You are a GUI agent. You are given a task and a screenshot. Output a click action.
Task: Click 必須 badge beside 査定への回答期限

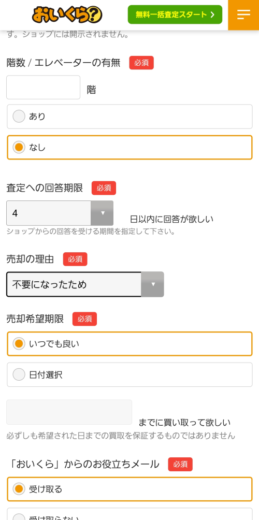coord(104,188)
